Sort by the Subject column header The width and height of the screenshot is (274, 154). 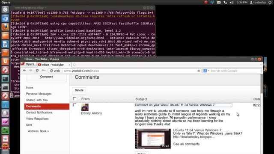tap(141, 99)
